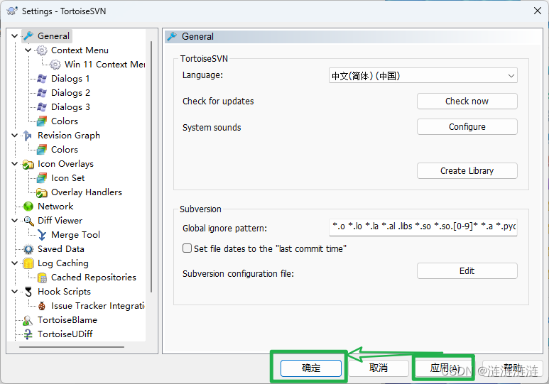Click the Revision Graph icon
549x384 pixels.
click(x=28, y=136)
